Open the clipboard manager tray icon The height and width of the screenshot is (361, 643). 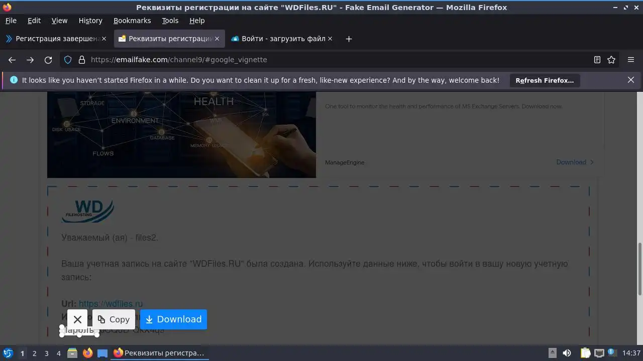tap(585, 353)
